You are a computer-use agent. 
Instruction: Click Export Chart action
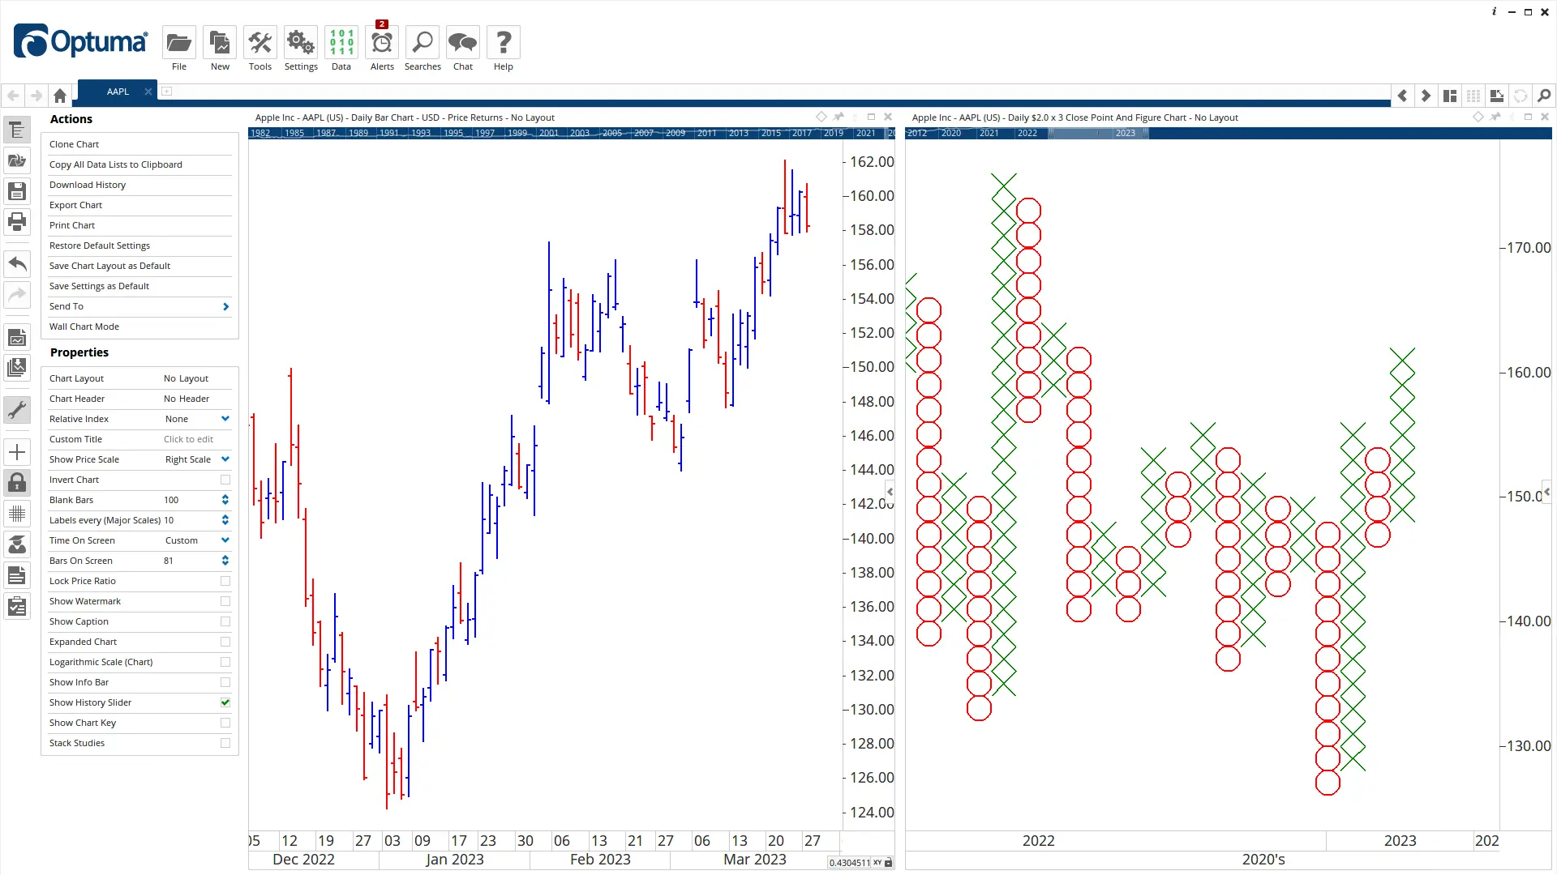coord(75,205)
